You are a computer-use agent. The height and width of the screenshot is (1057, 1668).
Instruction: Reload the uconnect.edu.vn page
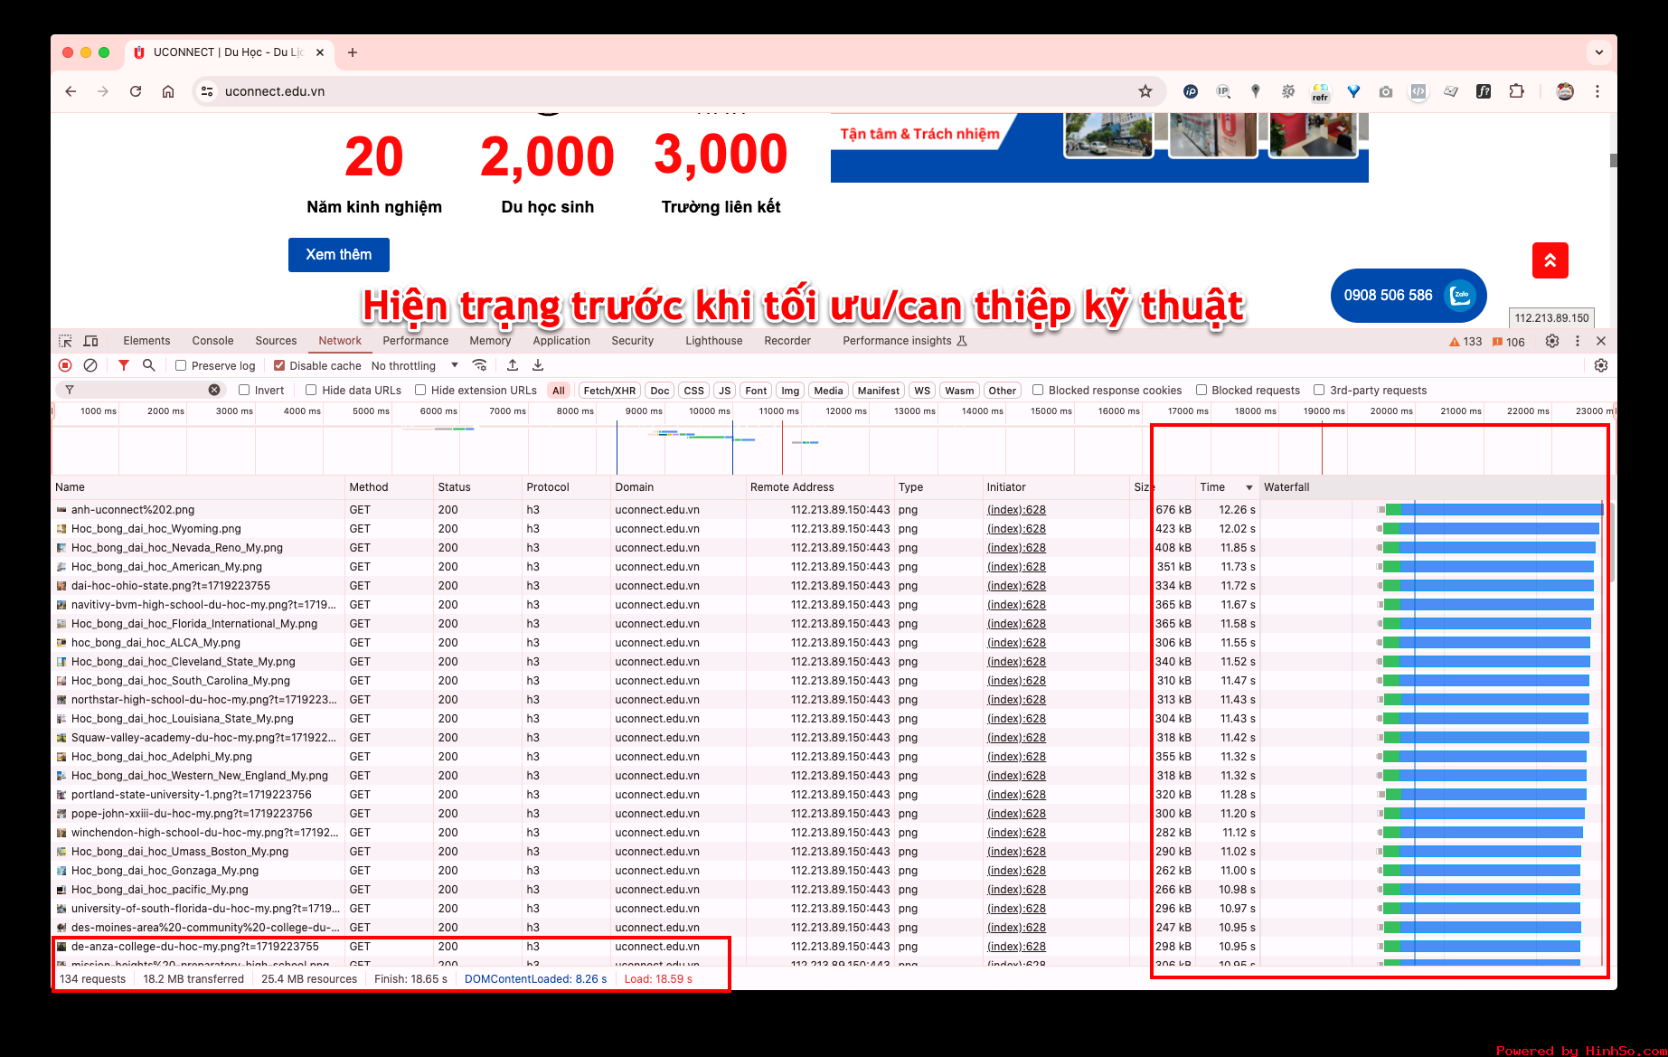point(136,91)
